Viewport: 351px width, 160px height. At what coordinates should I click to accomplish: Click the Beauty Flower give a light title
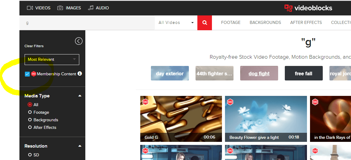(254, 137)
